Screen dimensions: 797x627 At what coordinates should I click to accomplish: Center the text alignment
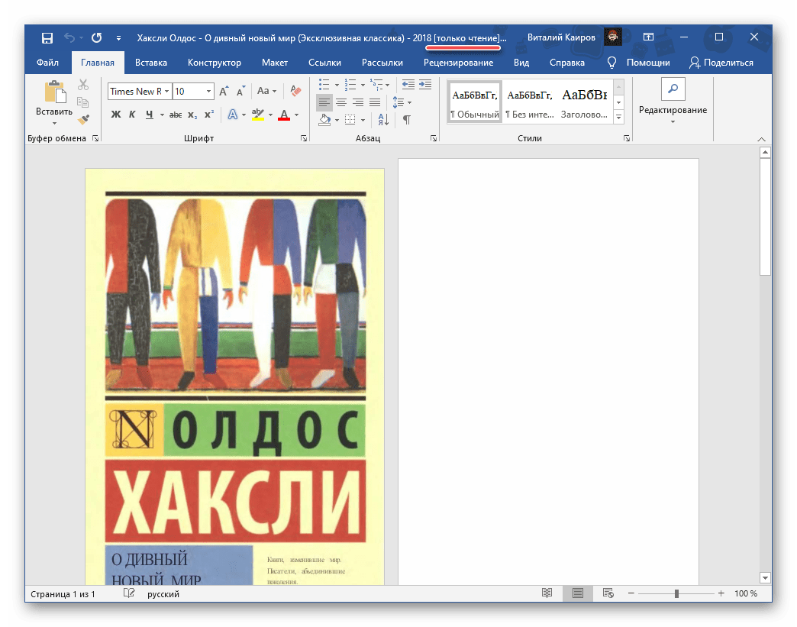(x=341, y=102)
